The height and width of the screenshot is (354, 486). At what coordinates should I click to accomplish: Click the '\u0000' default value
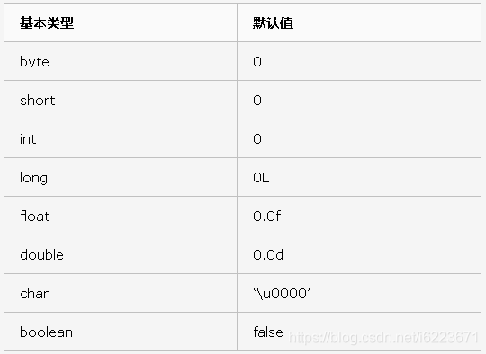coord(282,293)
